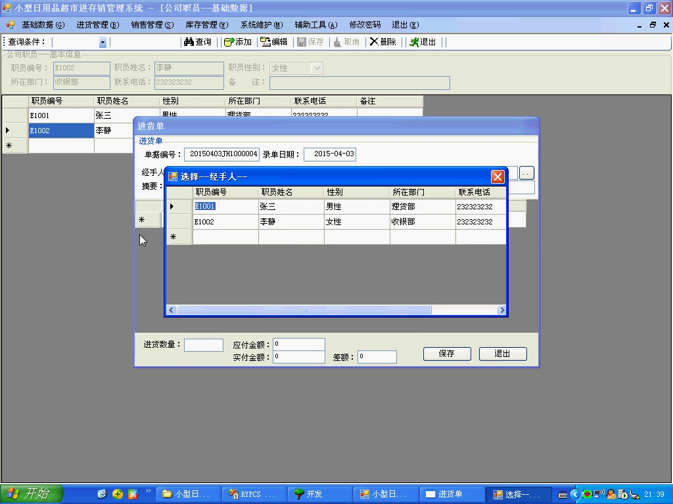The width and height of the screenshot is (673, 504).
Task: Click the 进货数量 input field
Action: click(x=204, y=345)
